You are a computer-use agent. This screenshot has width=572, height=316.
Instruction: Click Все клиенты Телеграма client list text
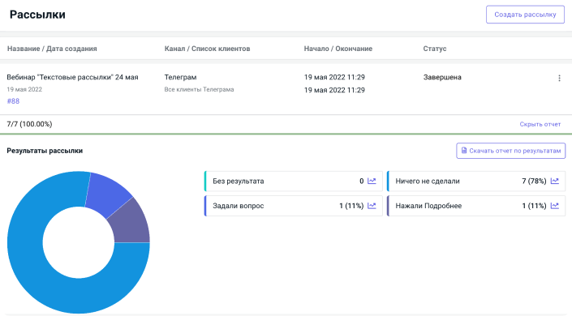[199, 89]
